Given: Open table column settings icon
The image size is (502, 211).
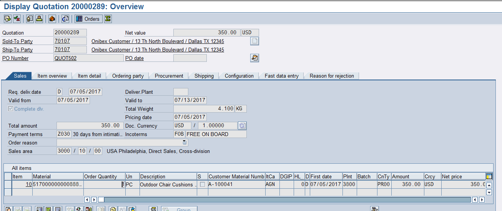Looking at the screenshot, I should 489,176.
